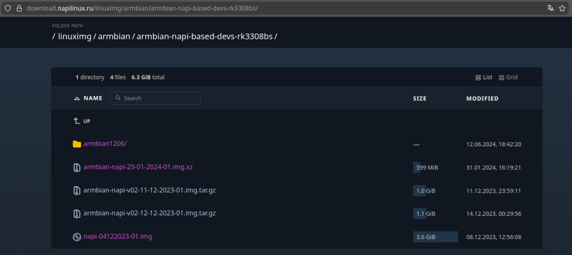Sort files by the NAME column
This screenshot has height=255, width=572.
(93, 98)
